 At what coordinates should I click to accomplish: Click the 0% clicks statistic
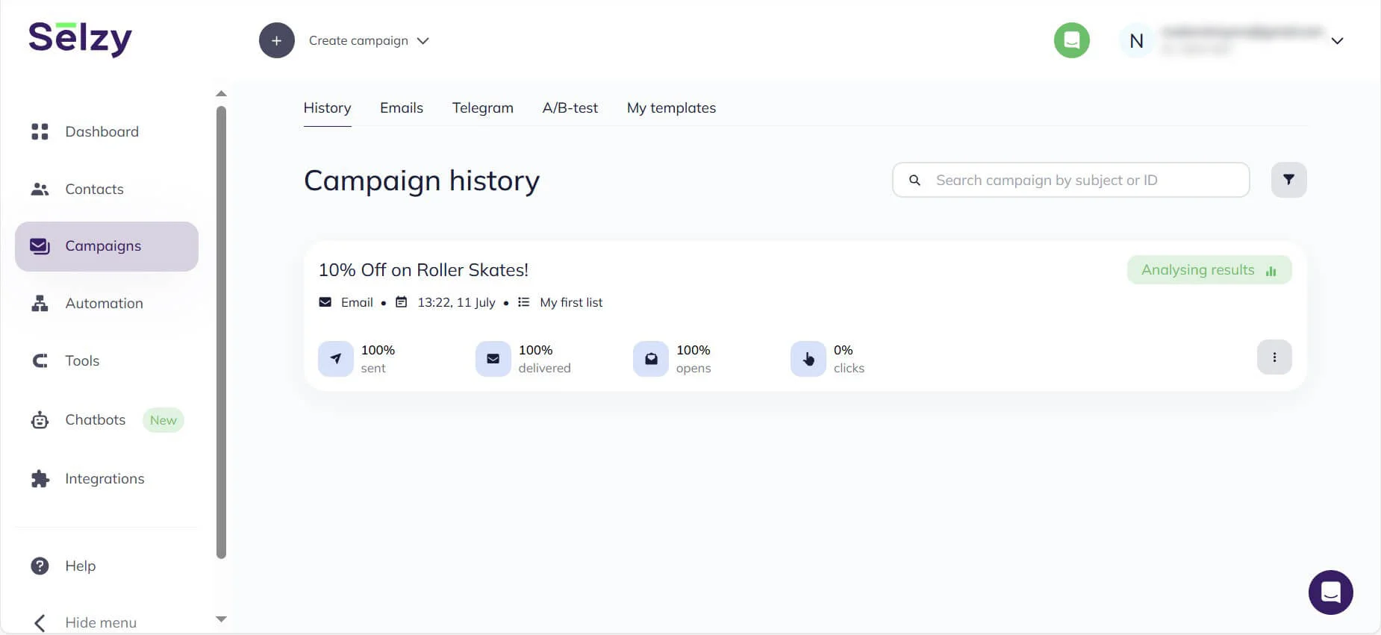pyautogui.click(x=849, y=359)
